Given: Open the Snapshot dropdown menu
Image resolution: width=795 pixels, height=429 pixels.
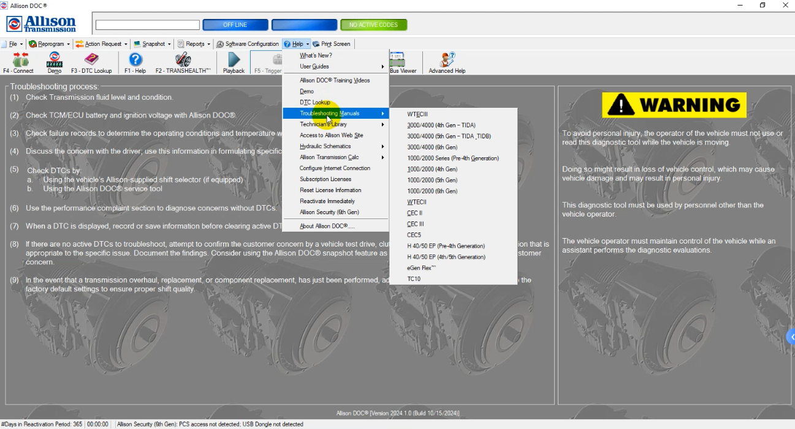Looking at the screenshot, I should coord(152,44).
